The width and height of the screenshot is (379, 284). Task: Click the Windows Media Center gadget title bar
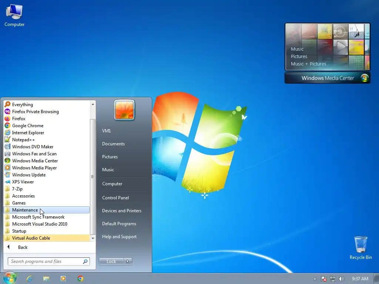[328, 78]
